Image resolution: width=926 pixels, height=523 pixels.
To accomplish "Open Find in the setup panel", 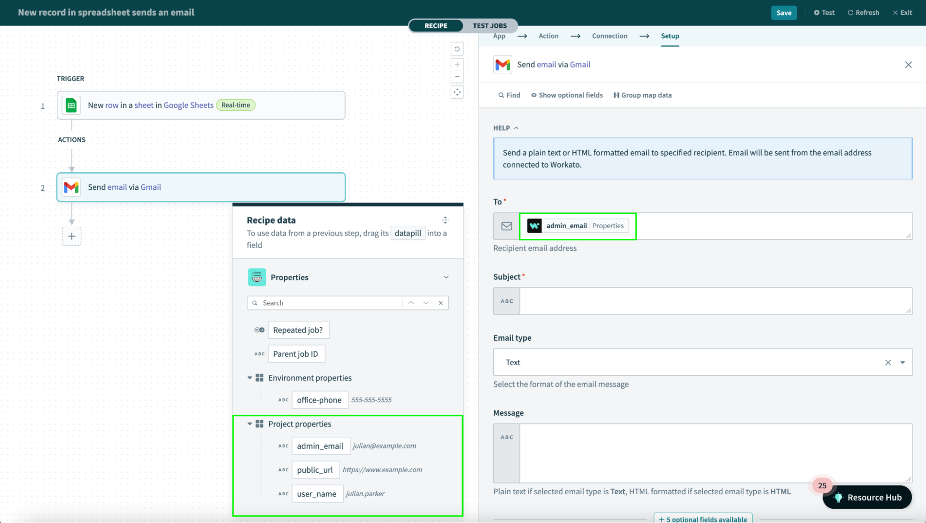I will 509,95.
